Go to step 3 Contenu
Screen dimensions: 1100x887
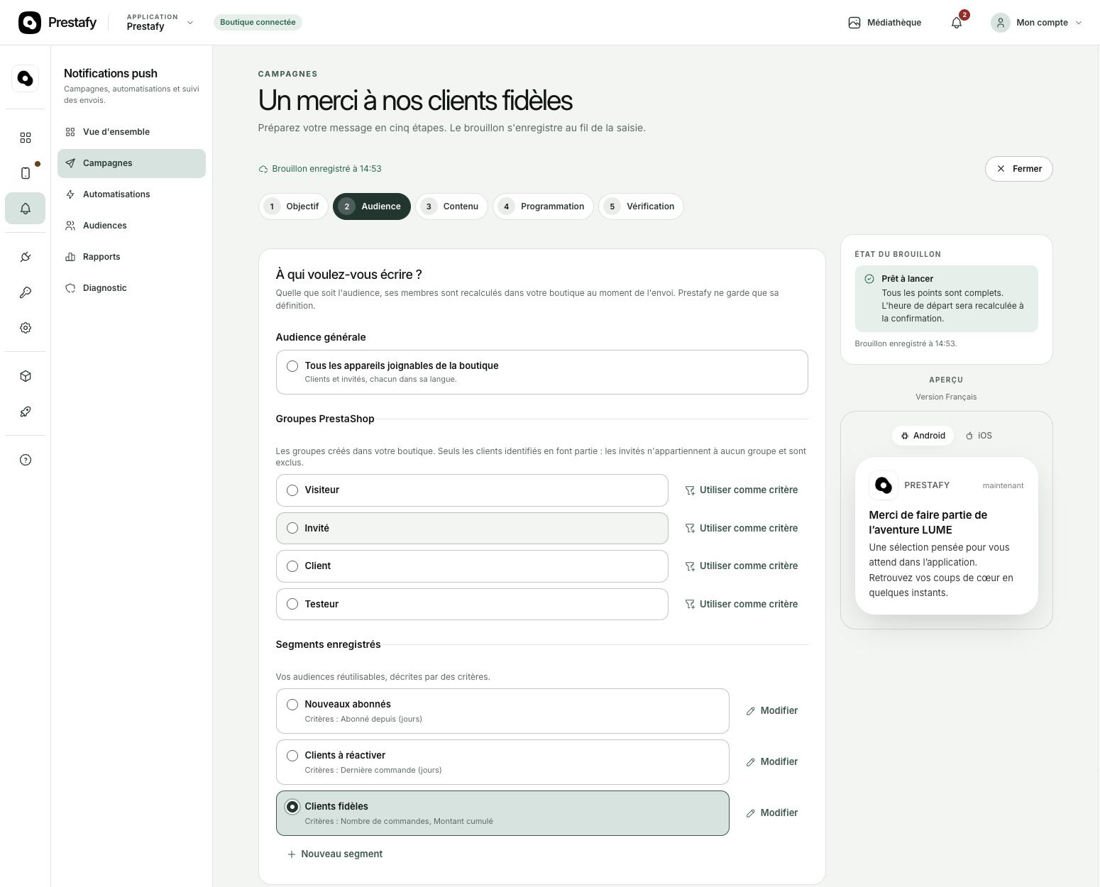coord(451,206)
